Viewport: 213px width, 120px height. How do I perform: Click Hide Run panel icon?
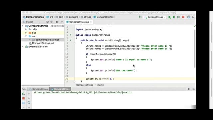[194, 89]
